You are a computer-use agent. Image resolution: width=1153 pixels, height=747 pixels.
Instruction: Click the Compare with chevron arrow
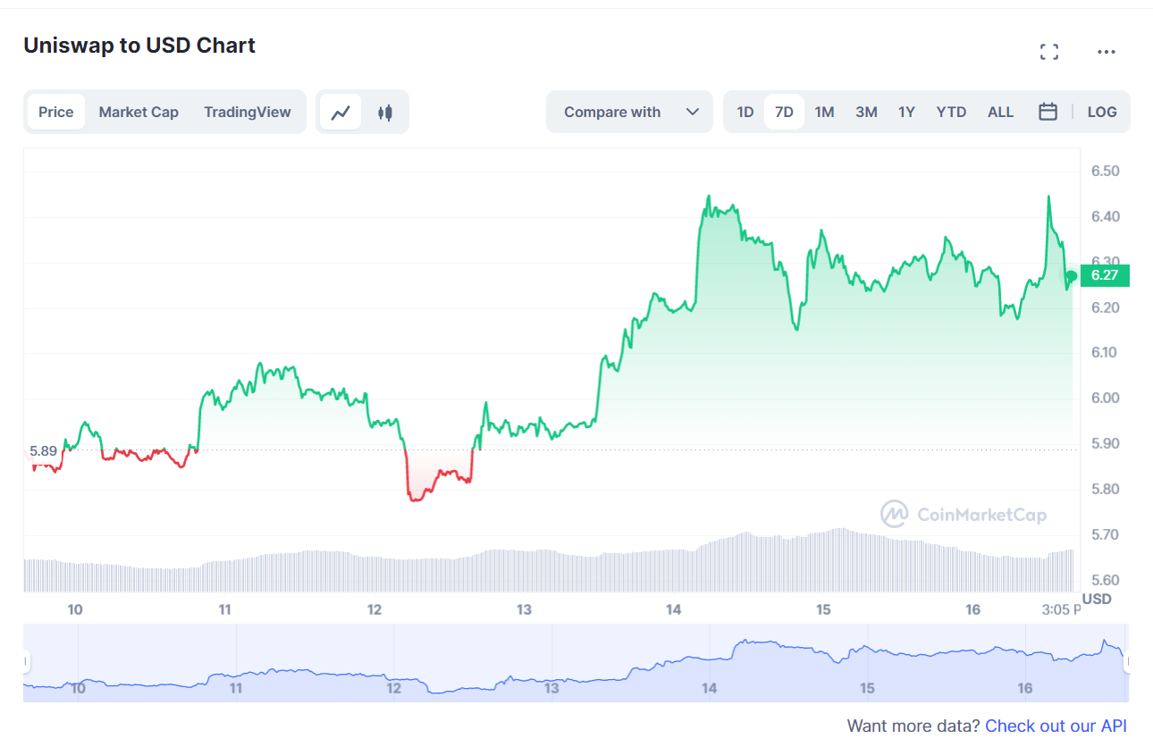pos(693,112)
